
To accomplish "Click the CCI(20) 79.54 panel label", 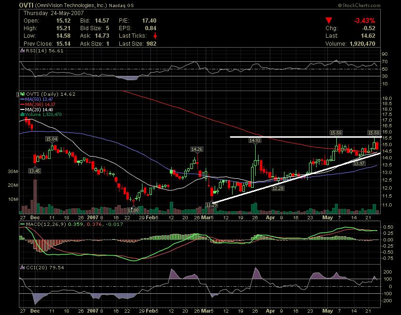I will click(45, 267).
